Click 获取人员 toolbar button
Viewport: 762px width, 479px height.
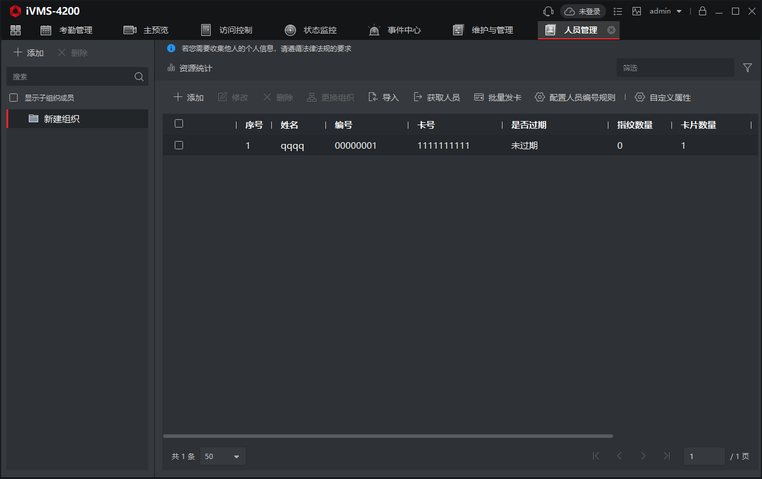tap(437, 98)
